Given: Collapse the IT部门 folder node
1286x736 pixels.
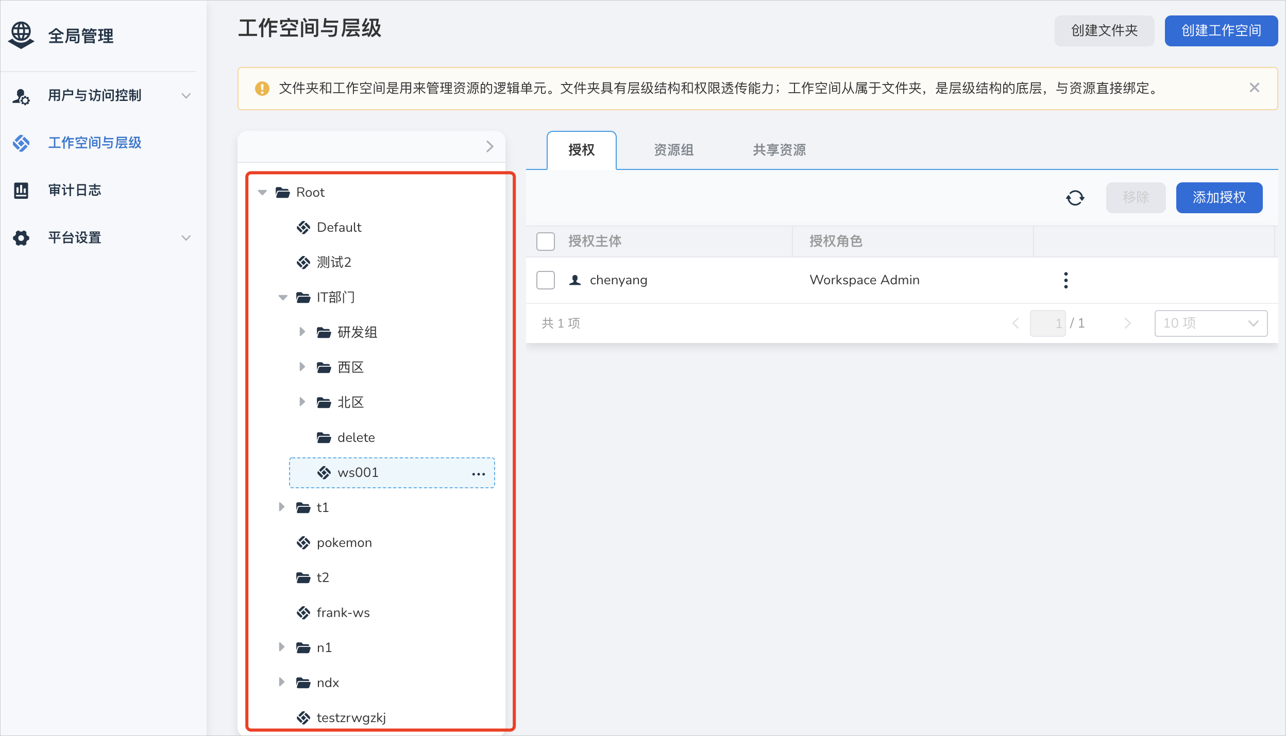Looking at the screenshot, I should click(283, 298).
